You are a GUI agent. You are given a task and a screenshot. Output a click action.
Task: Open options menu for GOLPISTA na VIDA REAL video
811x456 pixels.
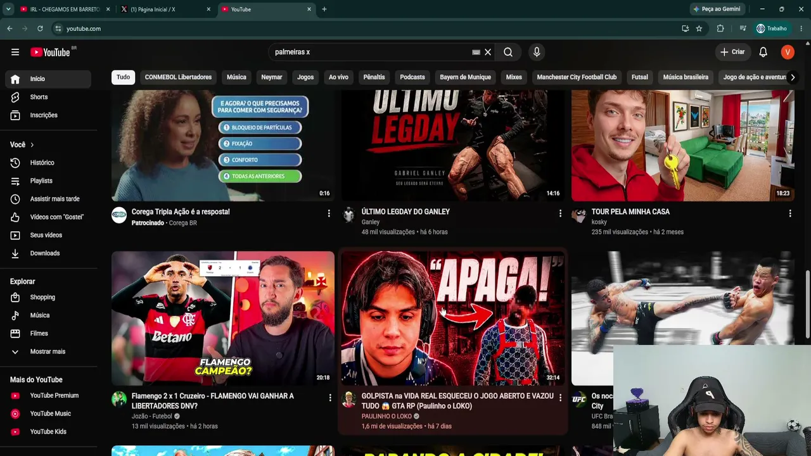(x=560, y=398)
